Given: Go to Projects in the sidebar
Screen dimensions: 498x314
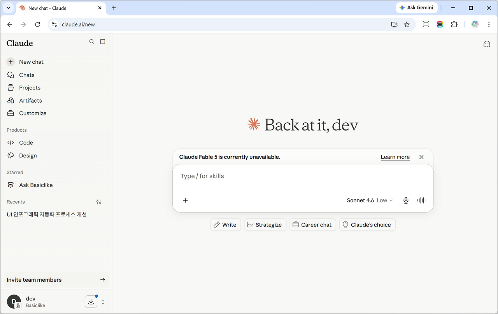Looking at the screenshot, I should click(x=56, y=88).
